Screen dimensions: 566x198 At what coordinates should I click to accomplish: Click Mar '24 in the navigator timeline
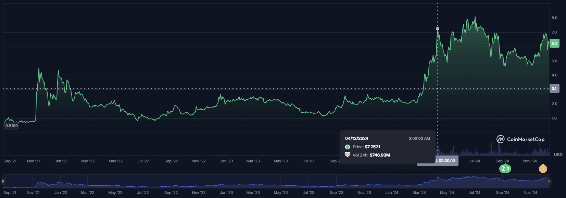419,193
